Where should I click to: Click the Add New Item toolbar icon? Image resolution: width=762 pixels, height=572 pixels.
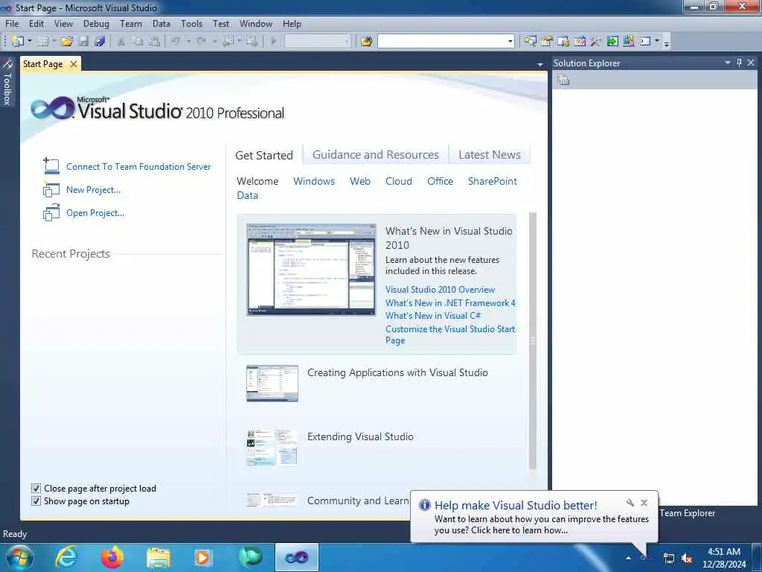tap(42, 42)
